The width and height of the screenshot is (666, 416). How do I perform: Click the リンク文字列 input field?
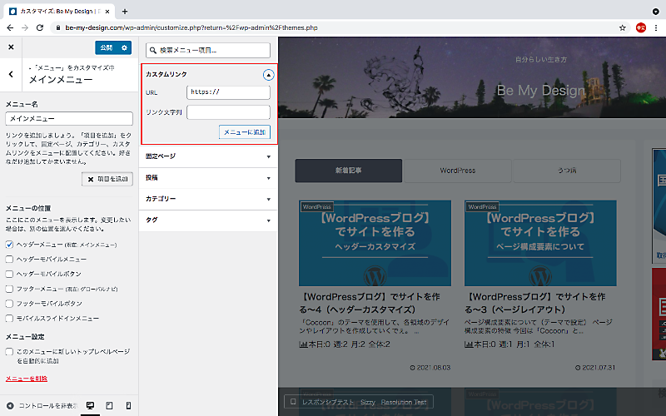pos(228,112)
